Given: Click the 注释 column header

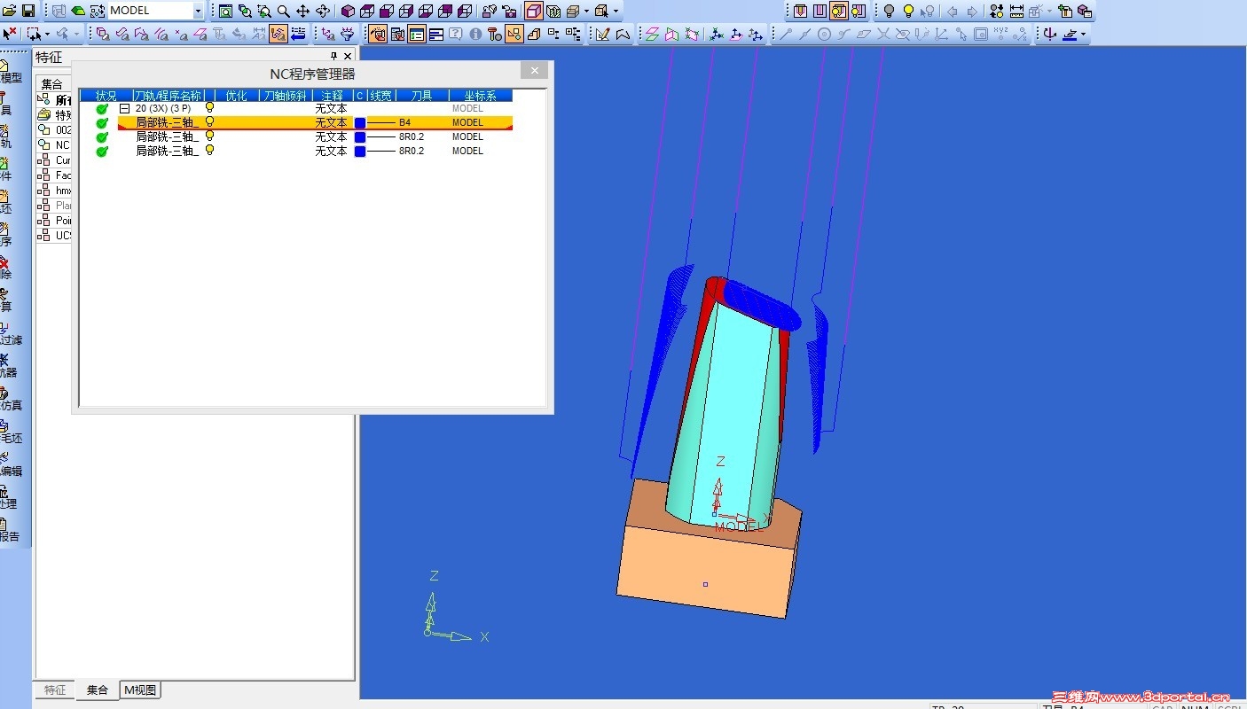Looking at the screenshot, I should click(x=332, y=95).
